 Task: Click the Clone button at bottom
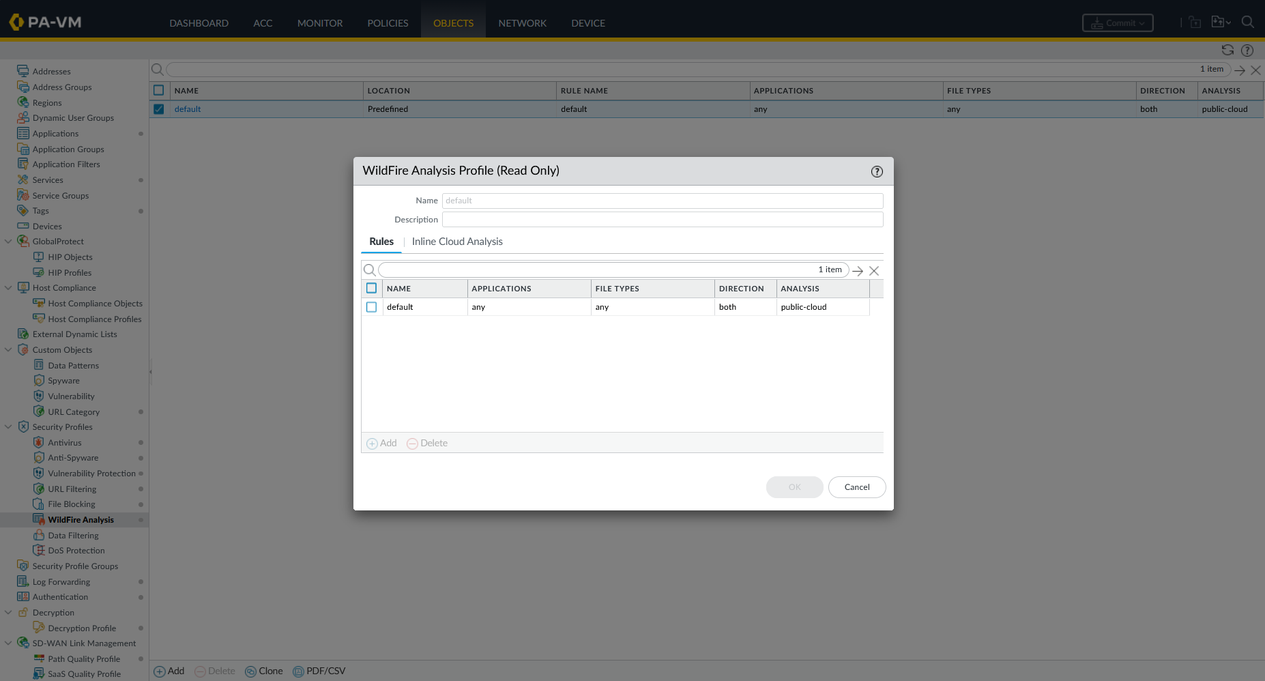pyautogui.click(x=264, y=671)
